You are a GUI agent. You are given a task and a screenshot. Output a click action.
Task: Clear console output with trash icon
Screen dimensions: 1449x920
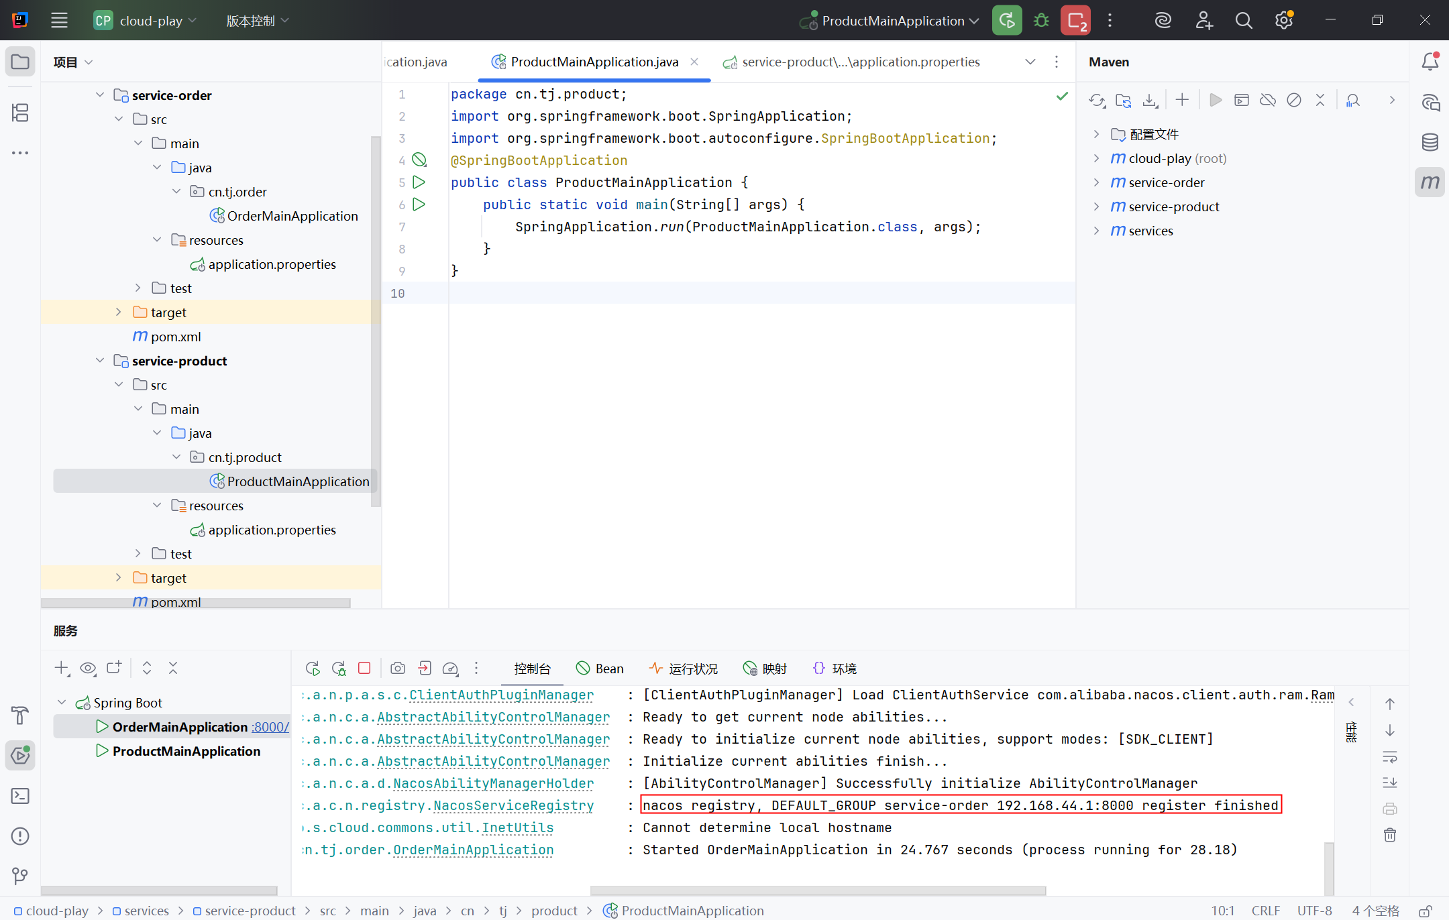1390,835
